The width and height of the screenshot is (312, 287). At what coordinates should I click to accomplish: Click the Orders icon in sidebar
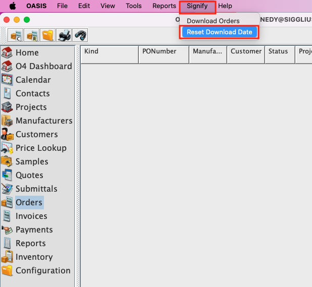tap(7, 202)
